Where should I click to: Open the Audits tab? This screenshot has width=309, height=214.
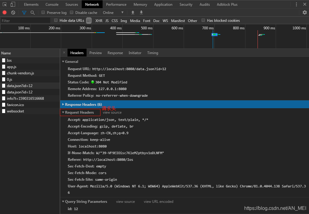205,4
